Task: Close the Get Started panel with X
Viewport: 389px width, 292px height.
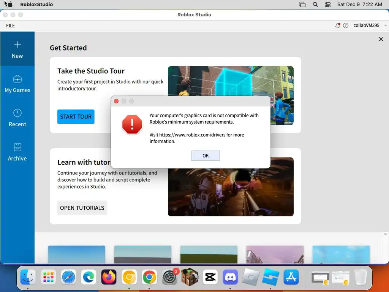Action: coord(381,39)
